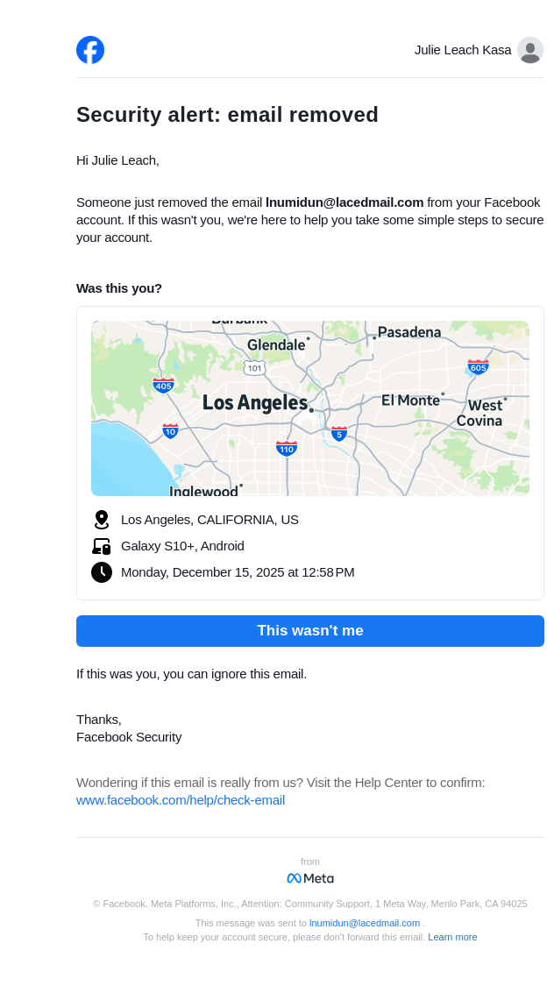Click the device lock icon
The height and width of the screenshot is (986, 547).
[x=102, y=546]
